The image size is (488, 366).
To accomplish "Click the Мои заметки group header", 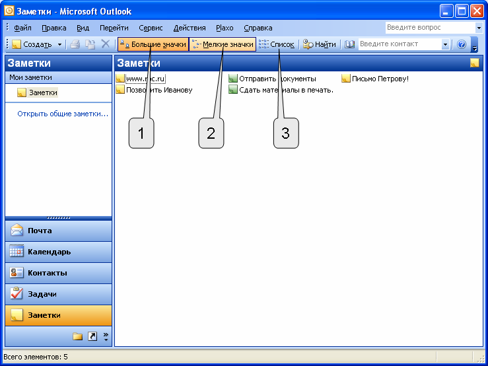I will pyautogui.click(x=59, y=77).
